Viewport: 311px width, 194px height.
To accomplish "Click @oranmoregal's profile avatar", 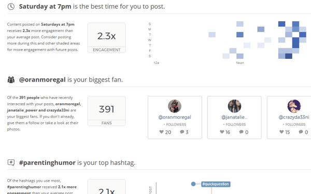I will pyautogui.click(x=175, y=106).
